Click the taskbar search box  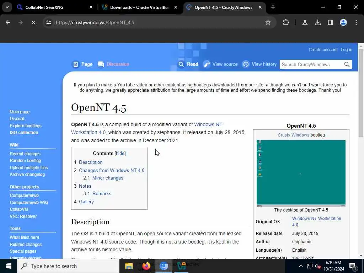68,266
